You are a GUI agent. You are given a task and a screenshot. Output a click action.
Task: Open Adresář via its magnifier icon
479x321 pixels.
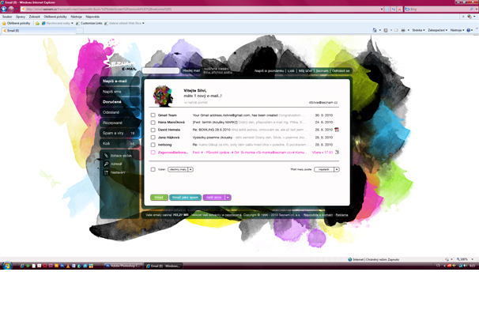tap(107, 164)
